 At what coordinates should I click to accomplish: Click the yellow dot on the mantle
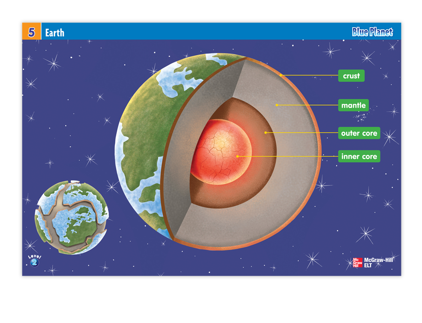pyautogui.click(x=277, y=105)
